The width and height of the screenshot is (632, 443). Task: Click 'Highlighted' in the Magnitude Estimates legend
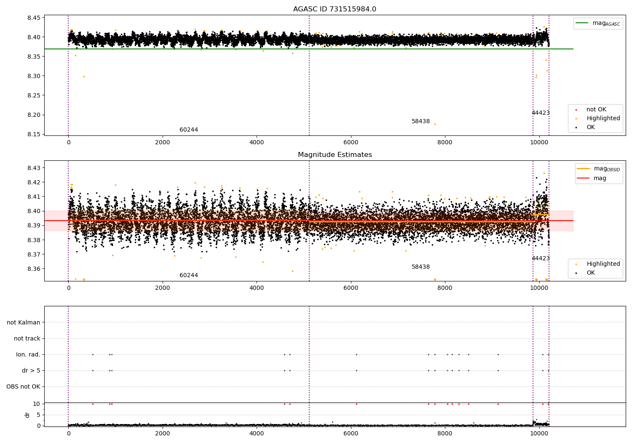click(603, 264)
